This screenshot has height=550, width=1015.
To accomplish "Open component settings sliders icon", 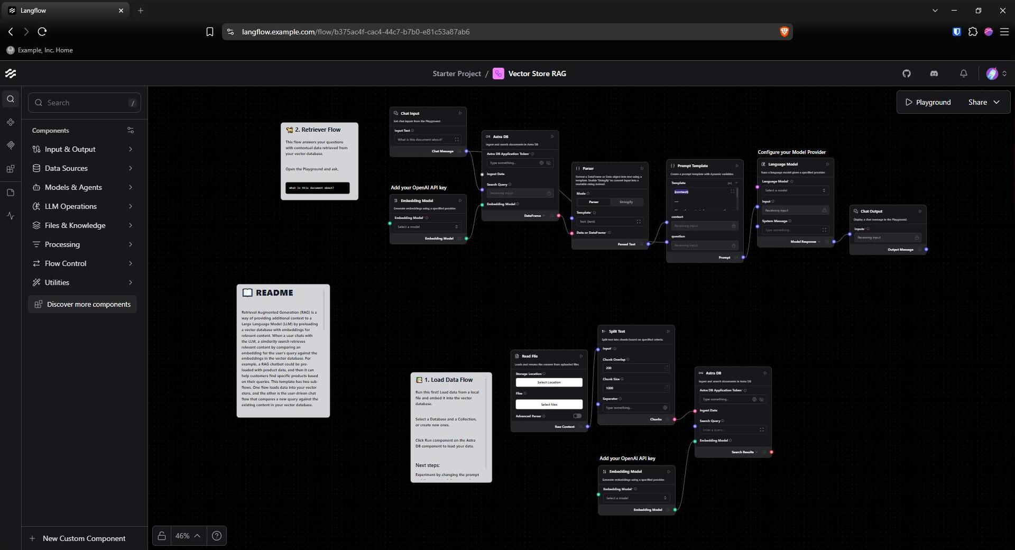I will (131, 130).
